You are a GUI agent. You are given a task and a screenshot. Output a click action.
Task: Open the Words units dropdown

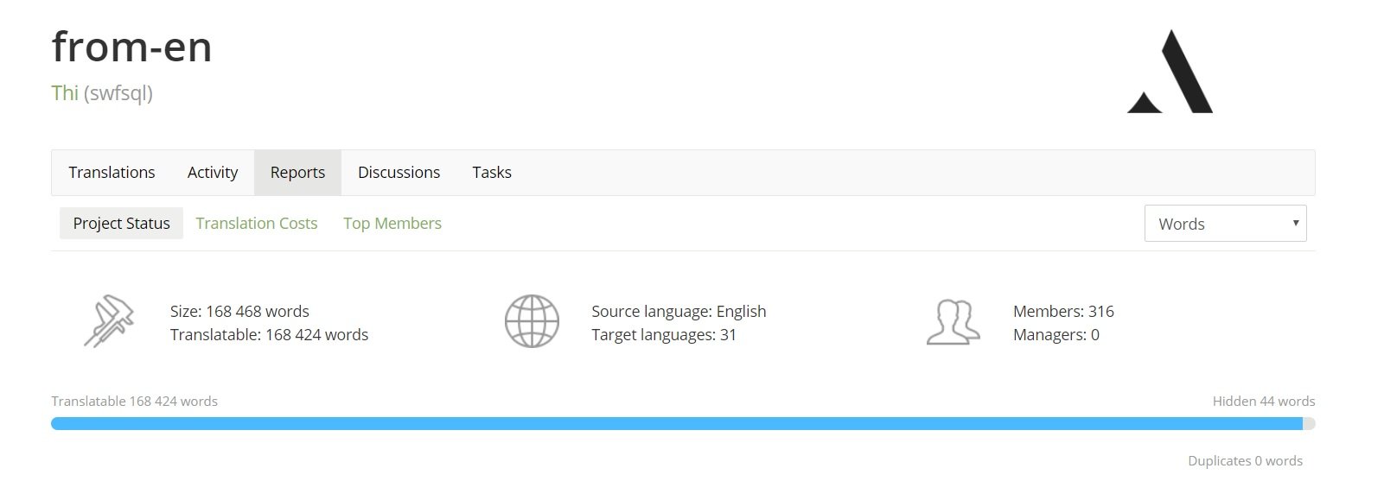pyautogui.click(x=1225, y=224)
